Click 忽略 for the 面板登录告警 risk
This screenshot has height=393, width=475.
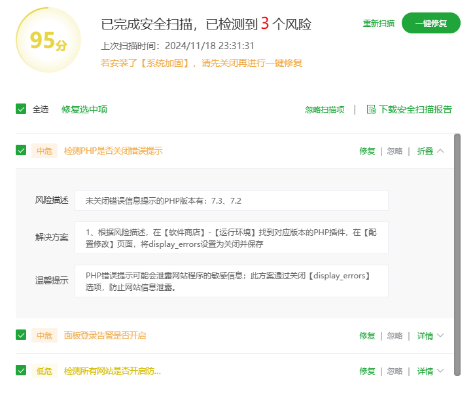click(x=395, y=335)
